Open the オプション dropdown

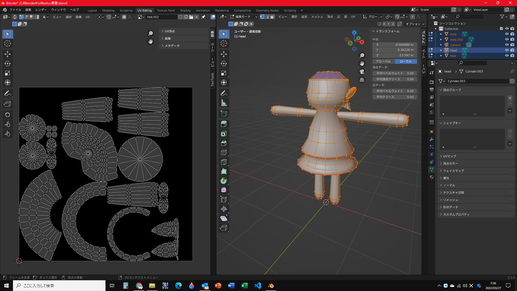click(x=415, y=24)
